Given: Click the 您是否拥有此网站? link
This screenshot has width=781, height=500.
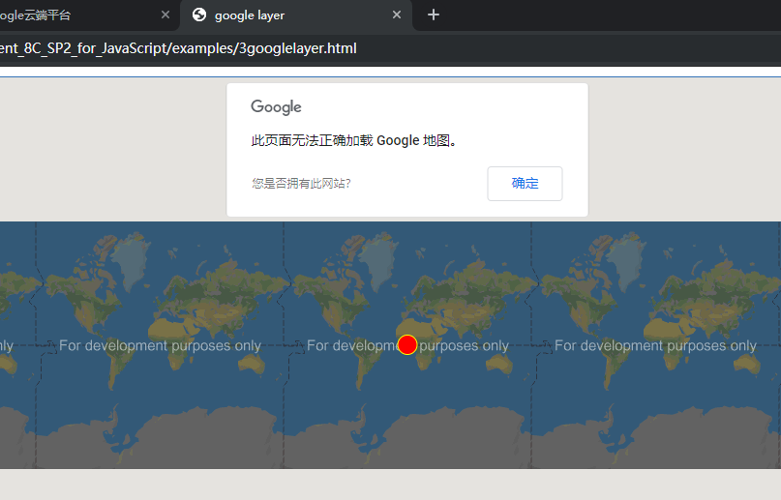Looking at the screenshot, I should [x=301, y=184].
